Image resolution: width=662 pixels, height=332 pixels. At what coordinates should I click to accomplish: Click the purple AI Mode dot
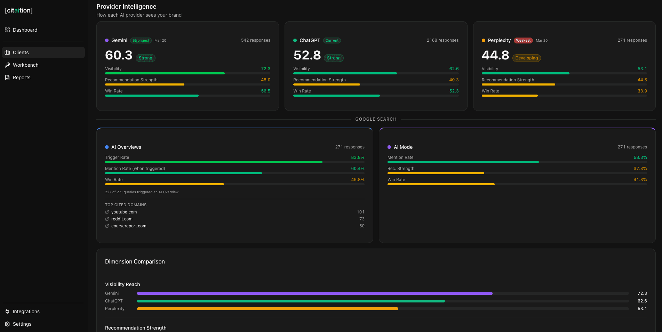389,147
